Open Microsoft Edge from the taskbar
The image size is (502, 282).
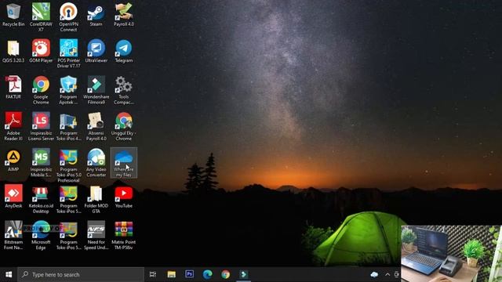(207, 274)
